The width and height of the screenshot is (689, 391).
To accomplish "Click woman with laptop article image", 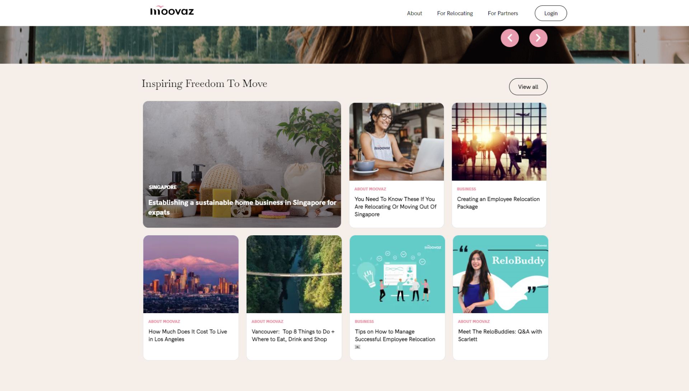I will [x=396, y=142].
